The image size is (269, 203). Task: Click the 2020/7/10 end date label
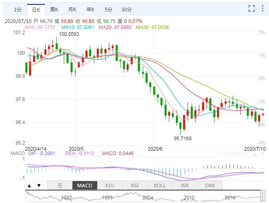click(255, 149)
